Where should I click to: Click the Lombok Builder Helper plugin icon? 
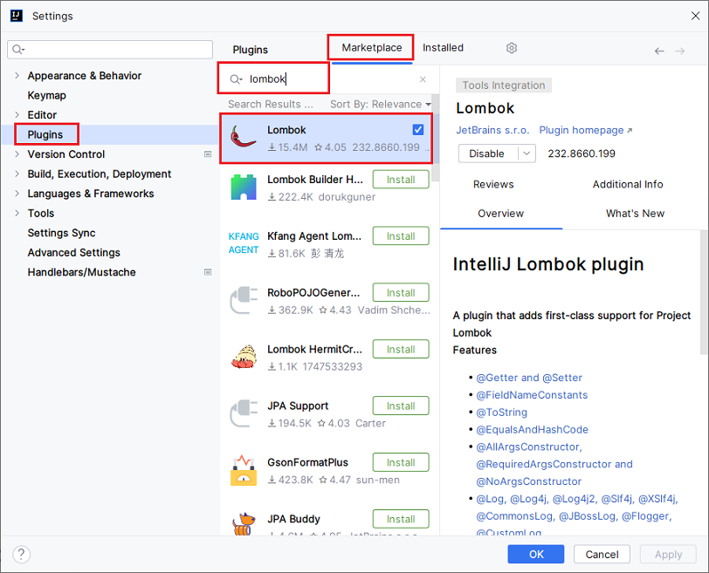243,188
